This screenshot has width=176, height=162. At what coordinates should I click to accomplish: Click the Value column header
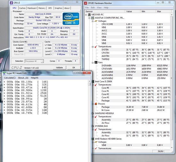click(x=132, y=11)
